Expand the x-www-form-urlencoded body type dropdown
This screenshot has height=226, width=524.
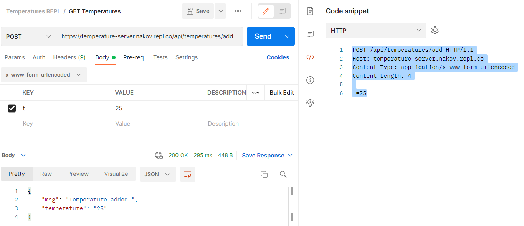pos(44,75)
